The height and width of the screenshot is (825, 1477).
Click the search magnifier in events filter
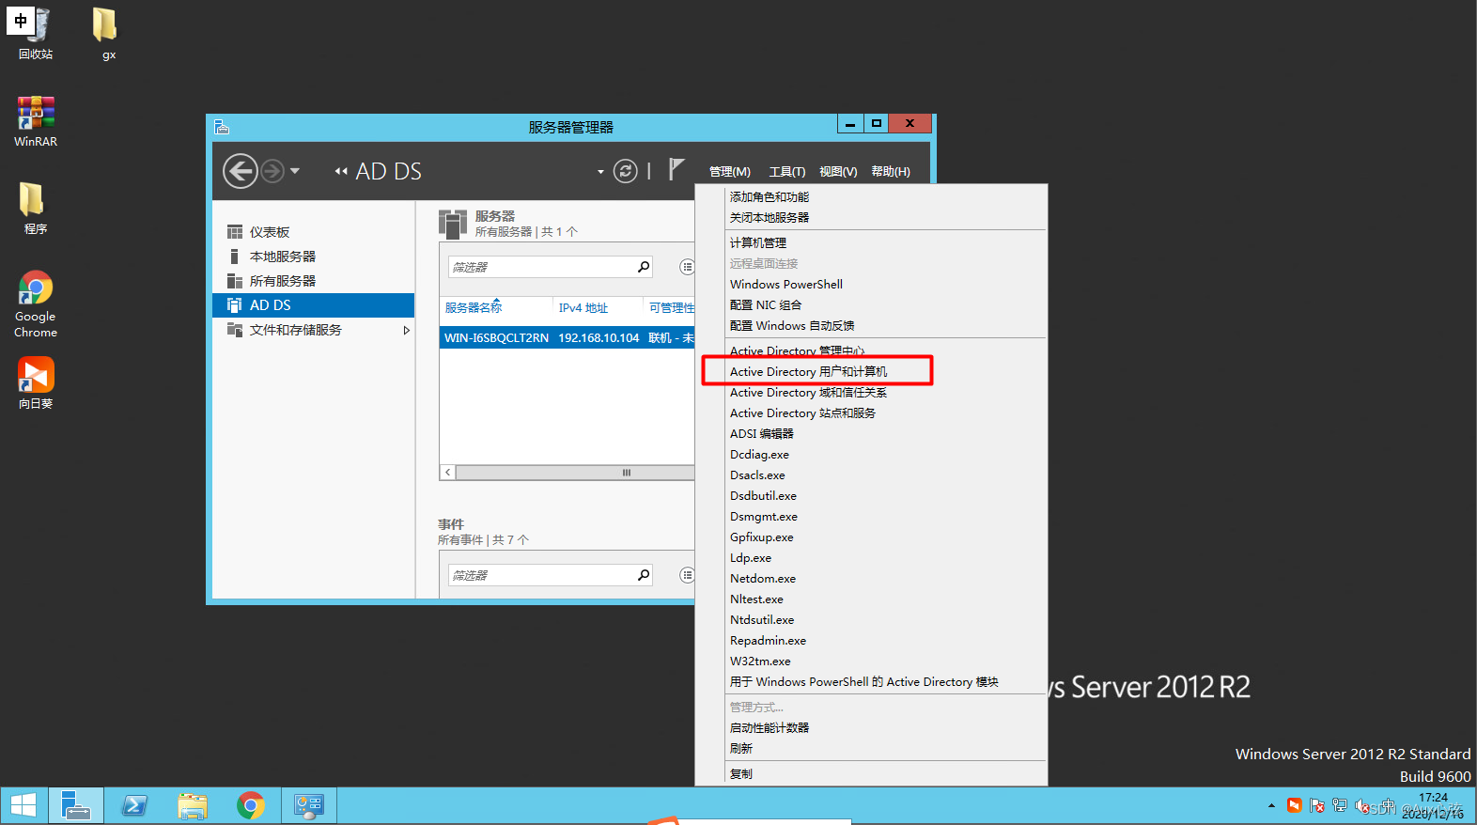[x=644, y=575]
